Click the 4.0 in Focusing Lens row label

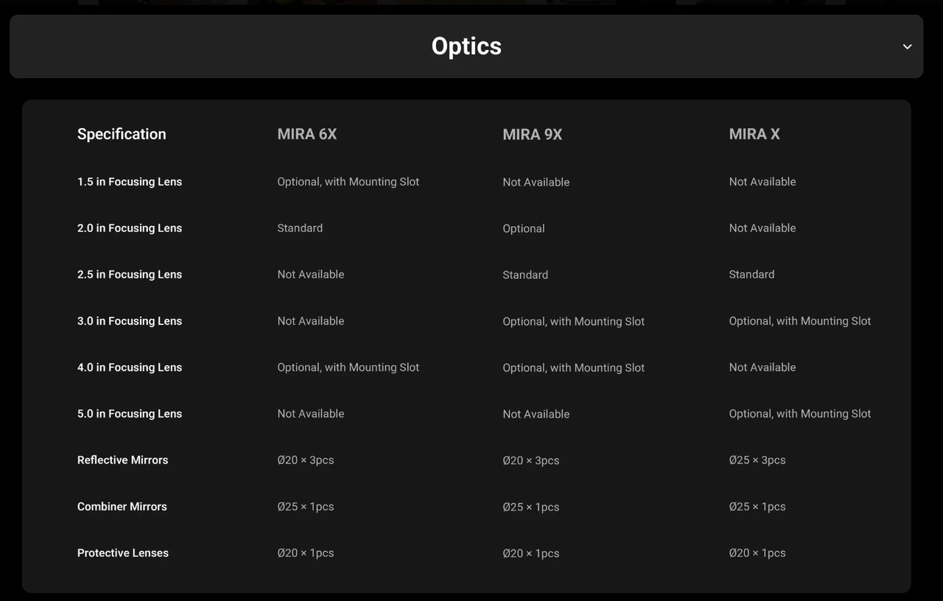pyautogui.click(x=130, y=368)
